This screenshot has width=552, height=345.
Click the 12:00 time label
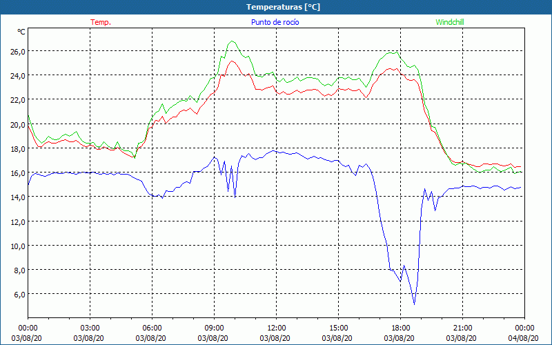(277, 328)
